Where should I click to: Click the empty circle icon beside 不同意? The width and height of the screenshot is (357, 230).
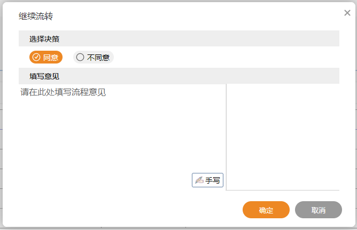click(x=80, y=57)
